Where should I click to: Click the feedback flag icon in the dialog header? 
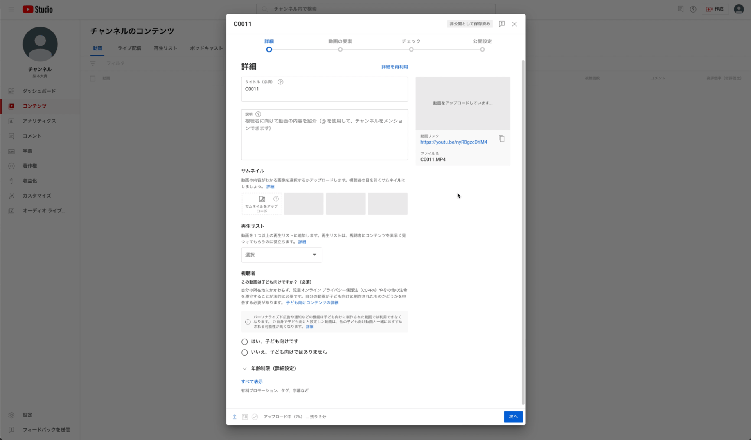tap(501, 24)
